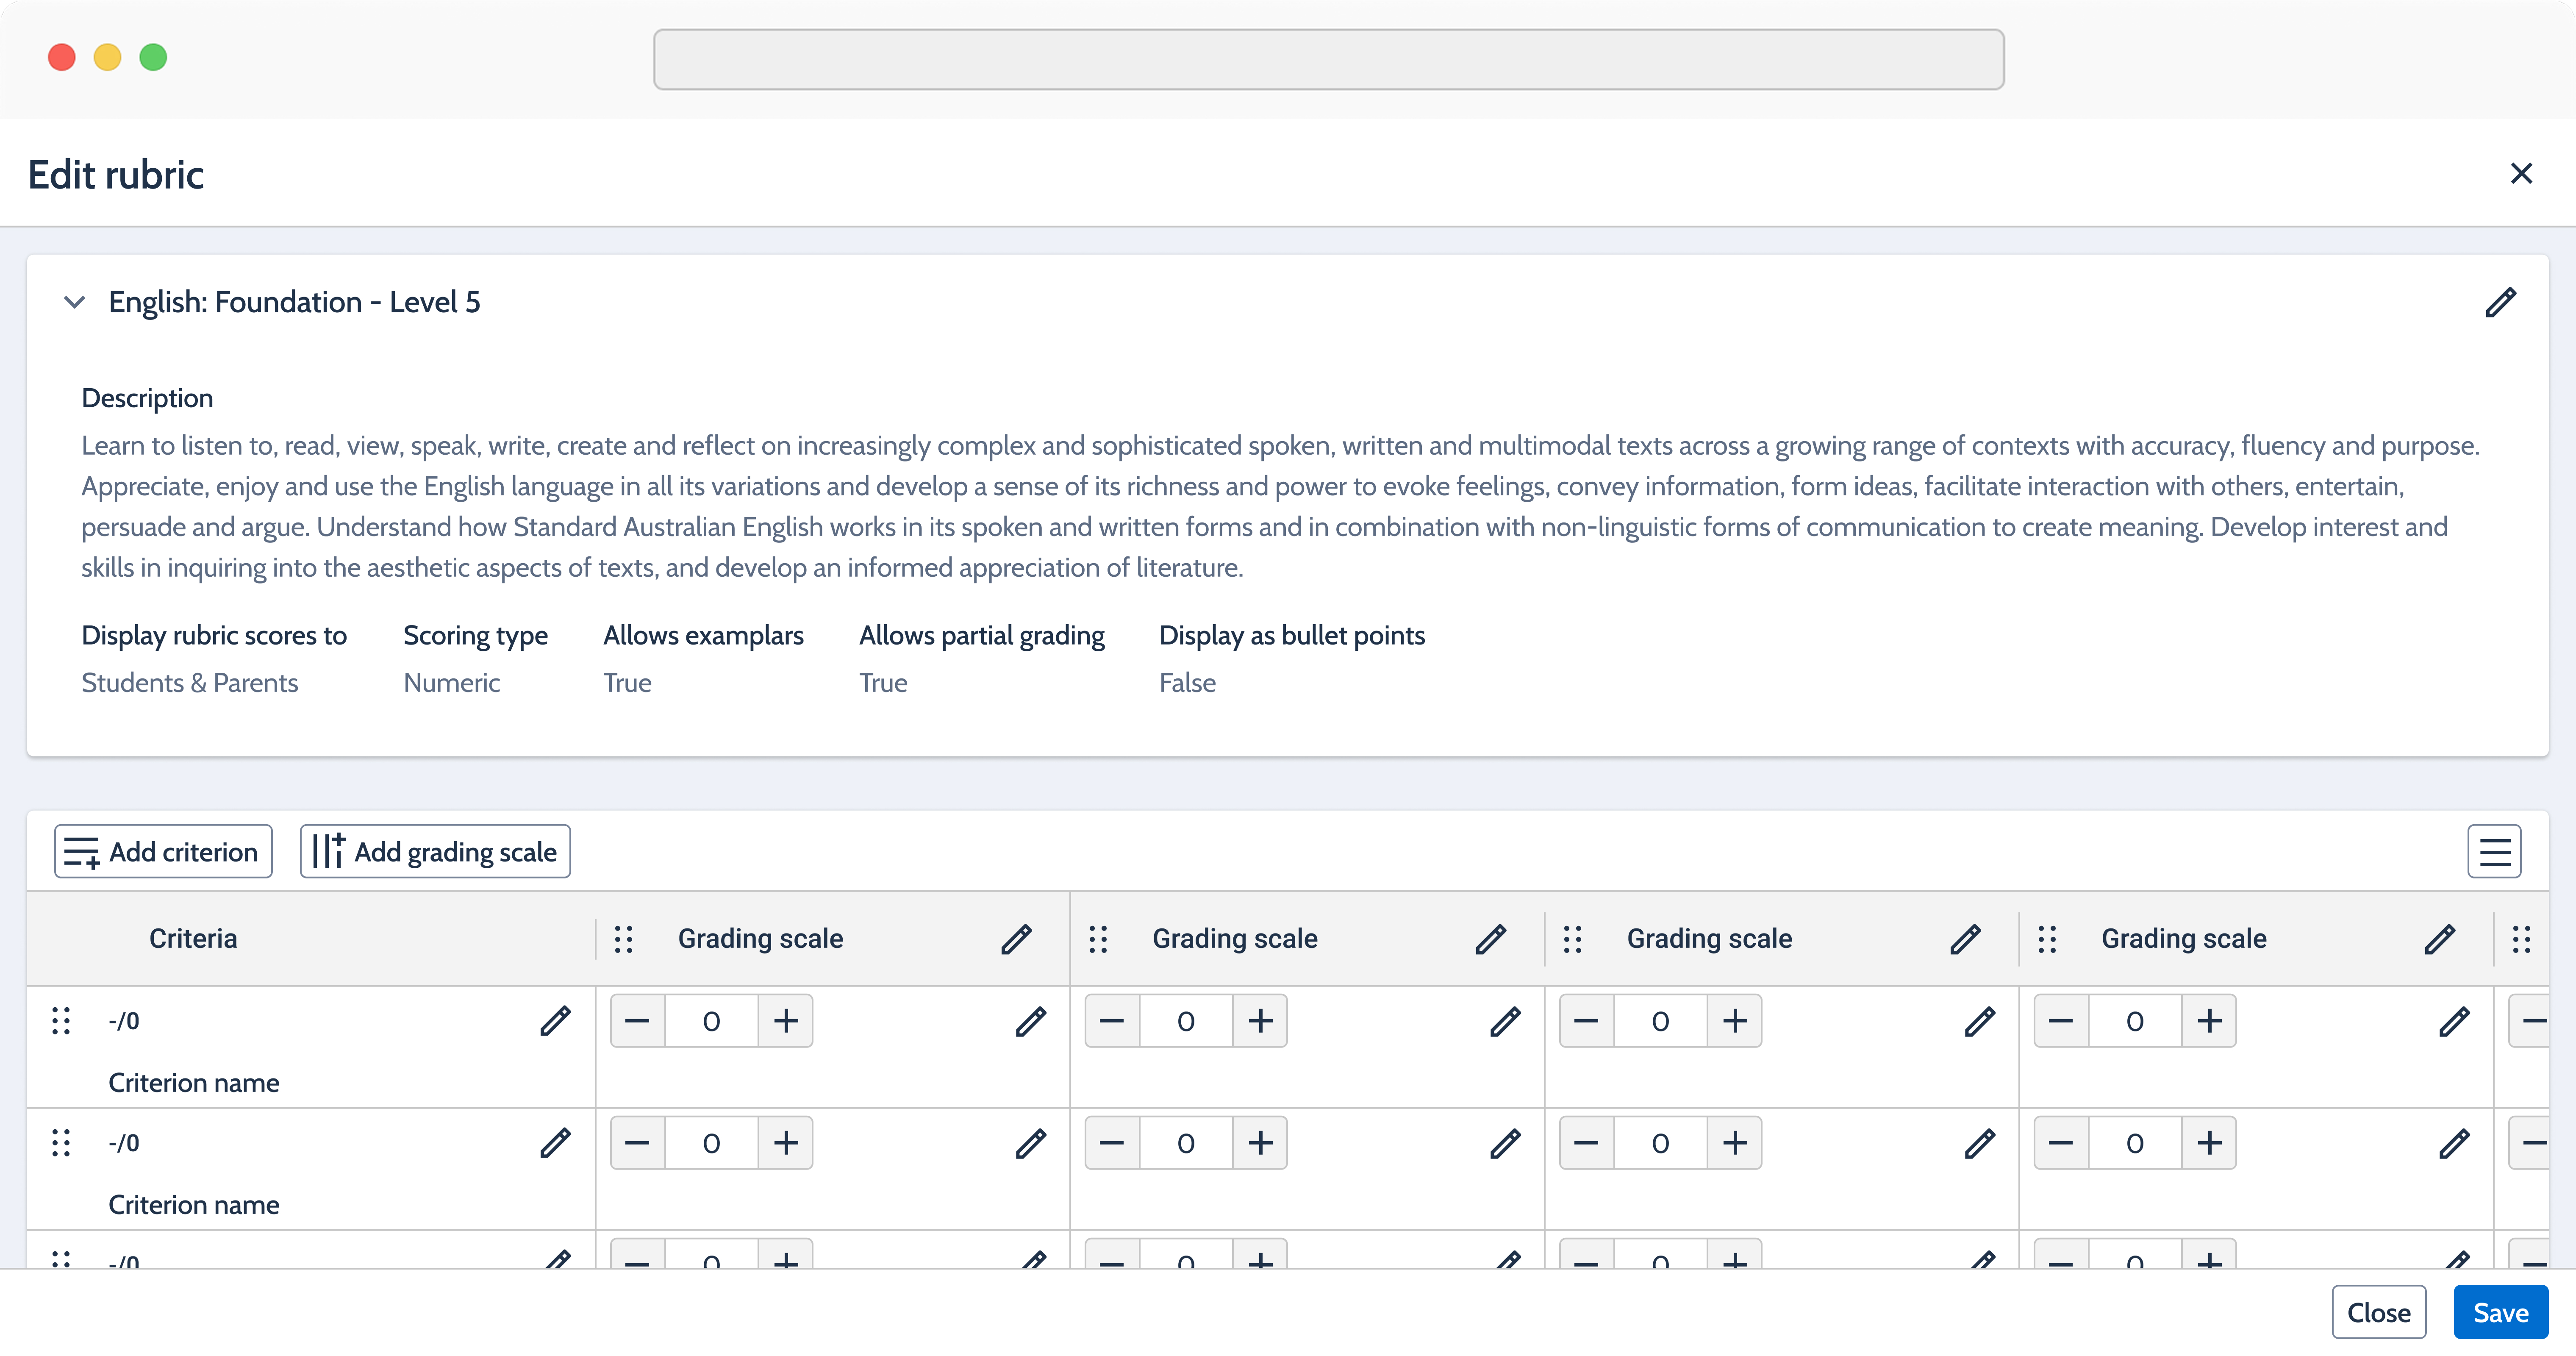
Task: Increase second row, second grading scale score
Action: click(x=1260, y=1142)
